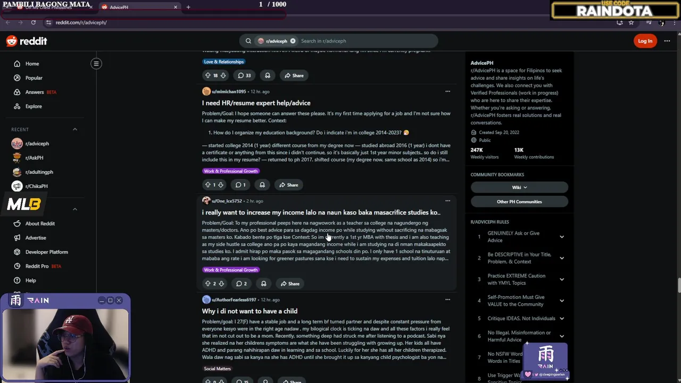Viewport: 681px width, 383px height.
Task: Open the Reddit logo home link
Action: click(27, 41)
